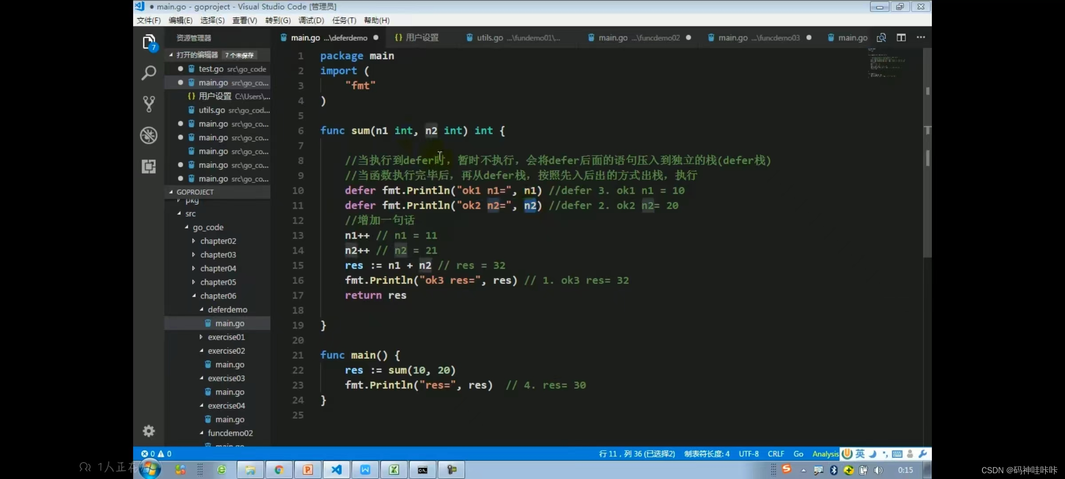The height and width of the screenshot is (479, 1065).
Task: Click the volume speaker icon in the system tray
Action: pos(878,470)
